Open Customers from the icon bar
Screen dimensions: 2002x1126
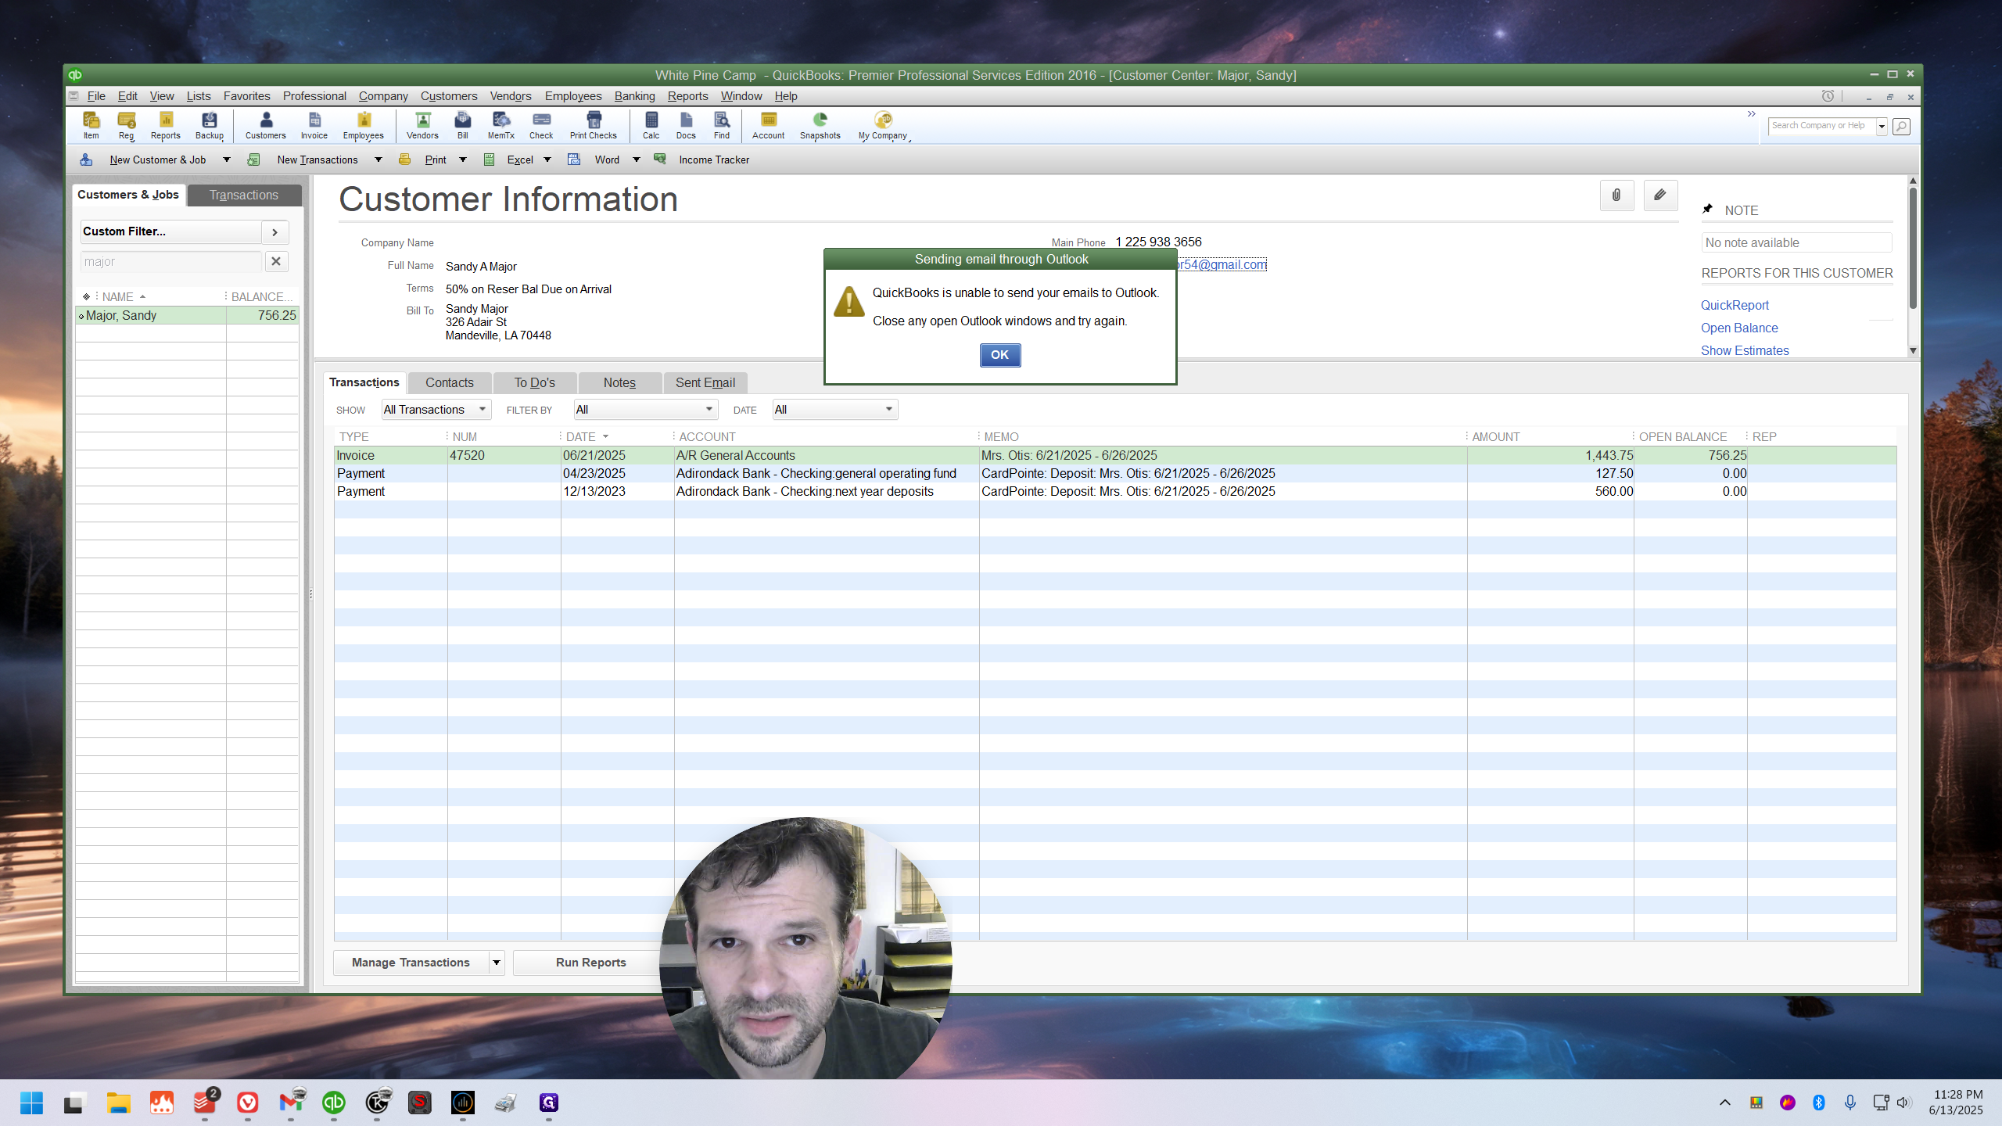click(266, 125)
